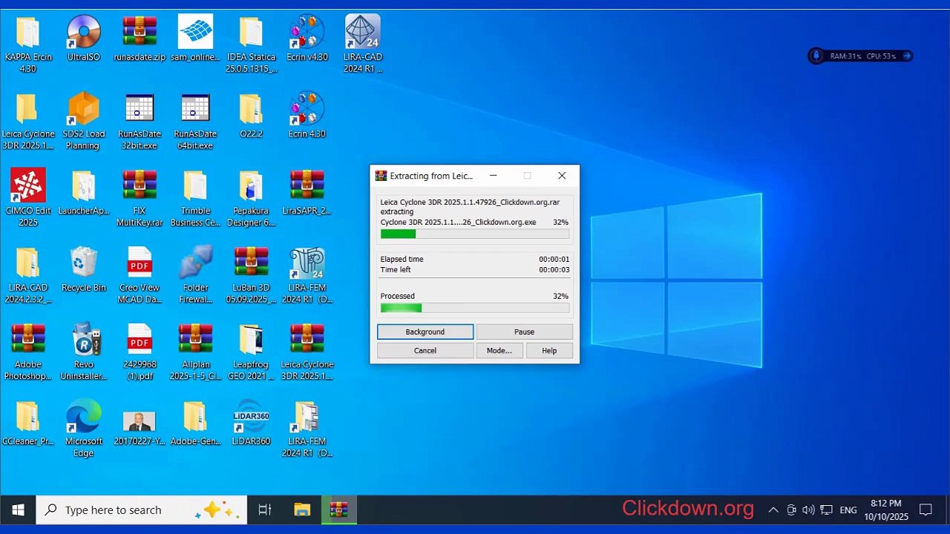Image resolution: width=950 pixels, height=534 pixels.
Task: Open the volume control in tray
Action: click(808, 510)
